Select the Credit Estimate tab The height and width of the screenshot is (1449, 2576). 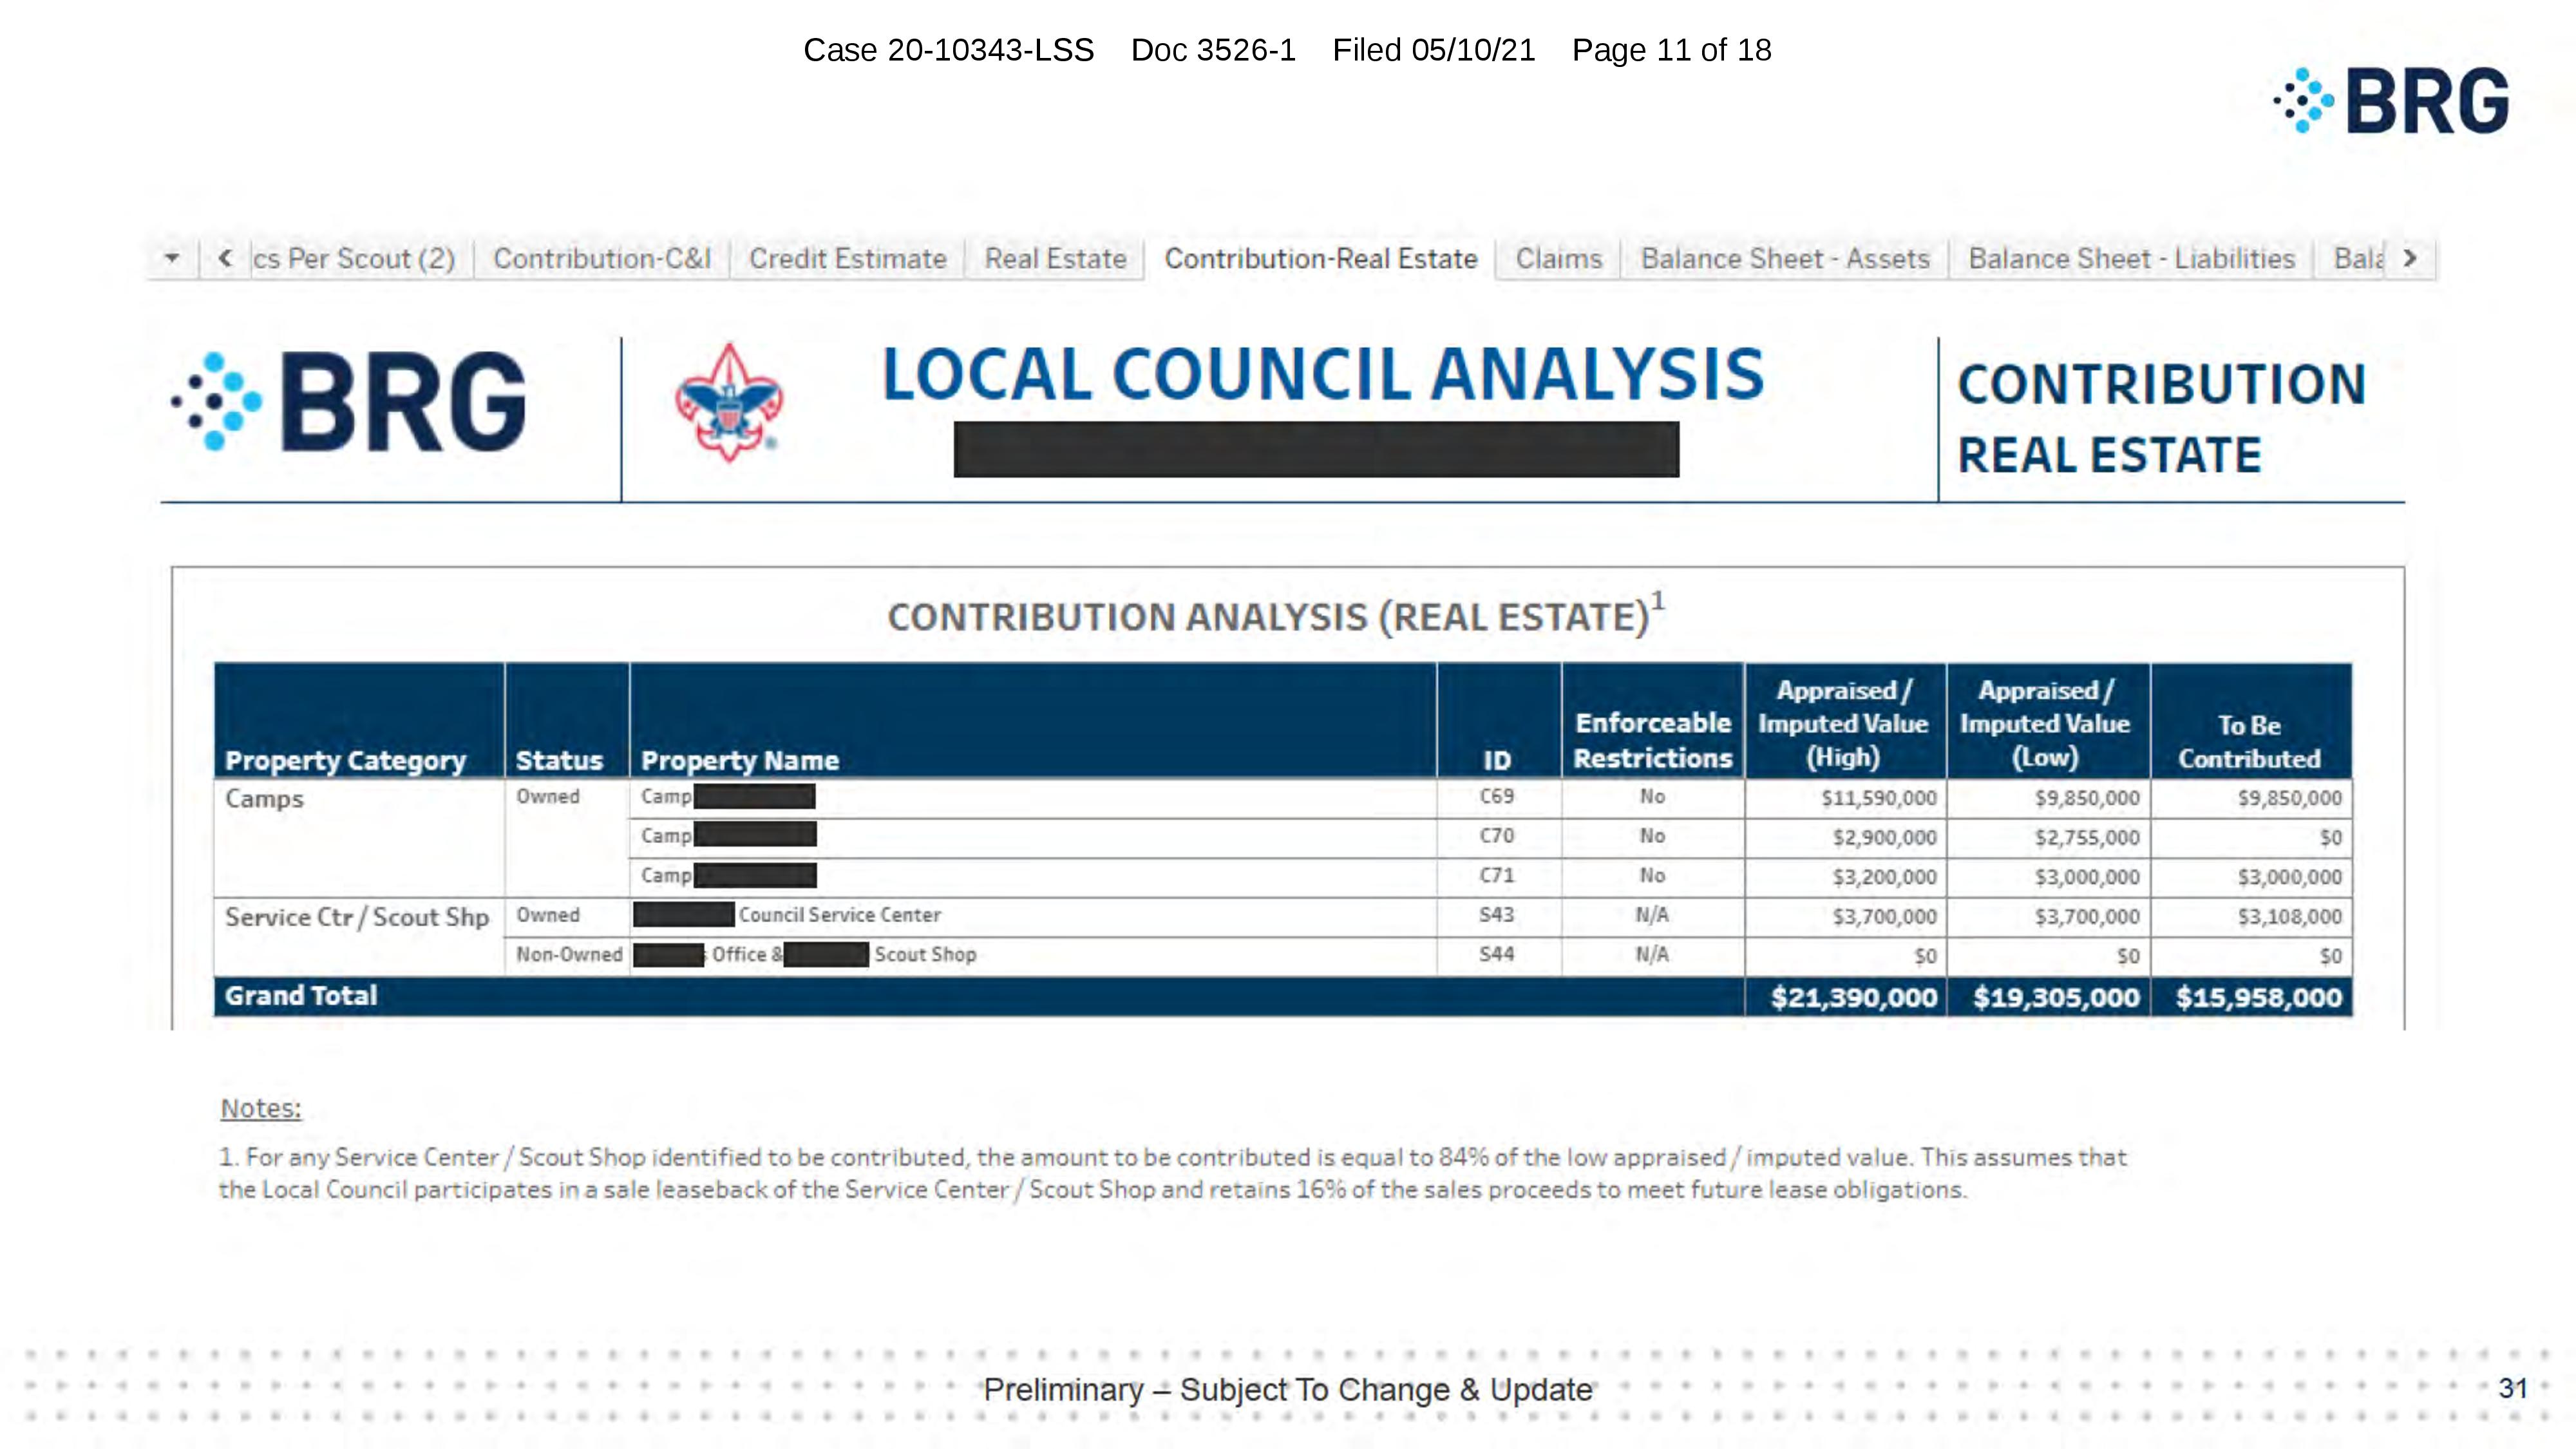point(847,258)
